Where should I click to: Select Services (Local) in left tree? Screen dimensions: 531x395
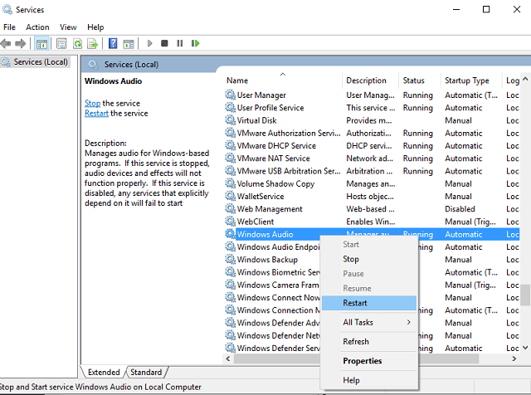pyautogui.click(x=40, y=62)
